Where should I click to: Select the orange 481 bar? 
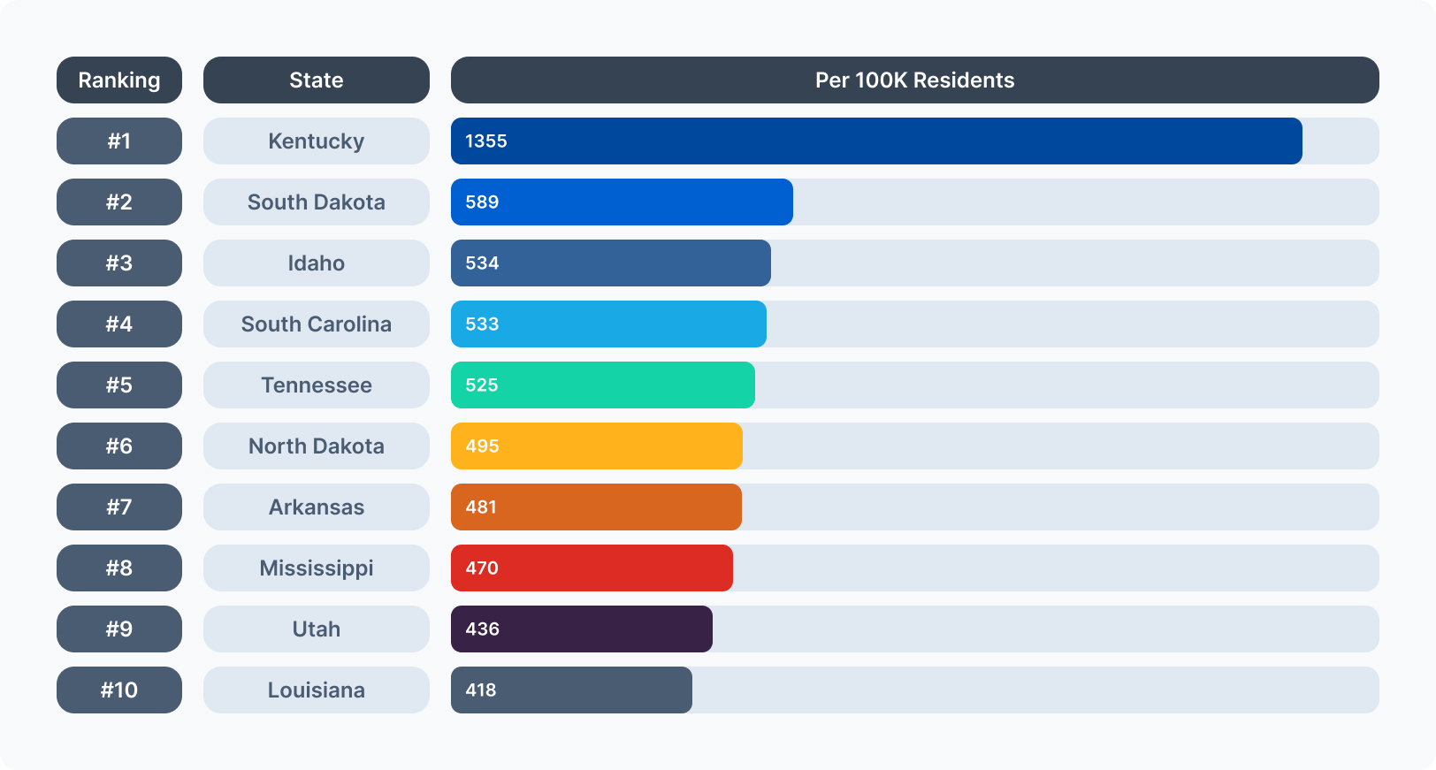point(596,507)
